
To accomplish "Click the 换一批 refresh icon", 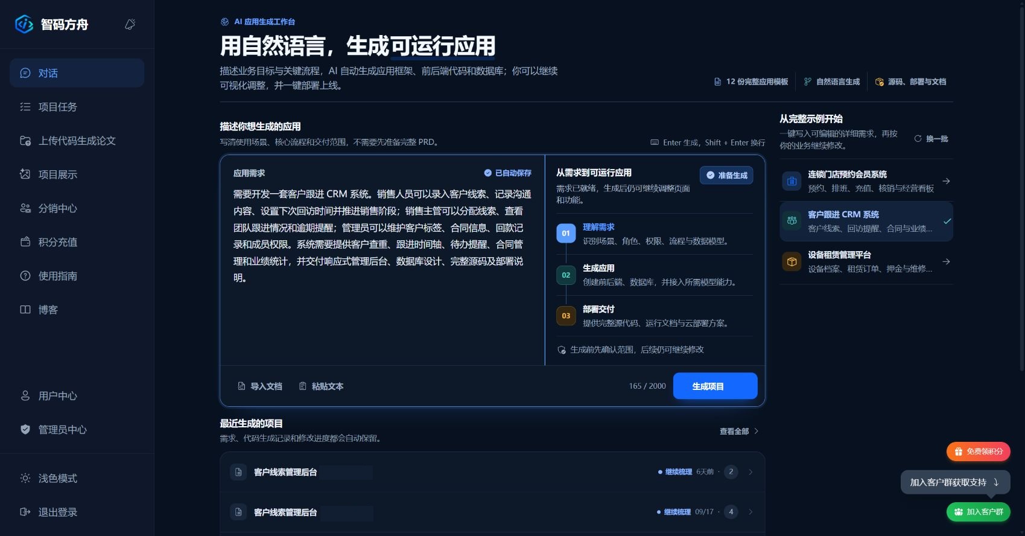I will pos(918,139).
